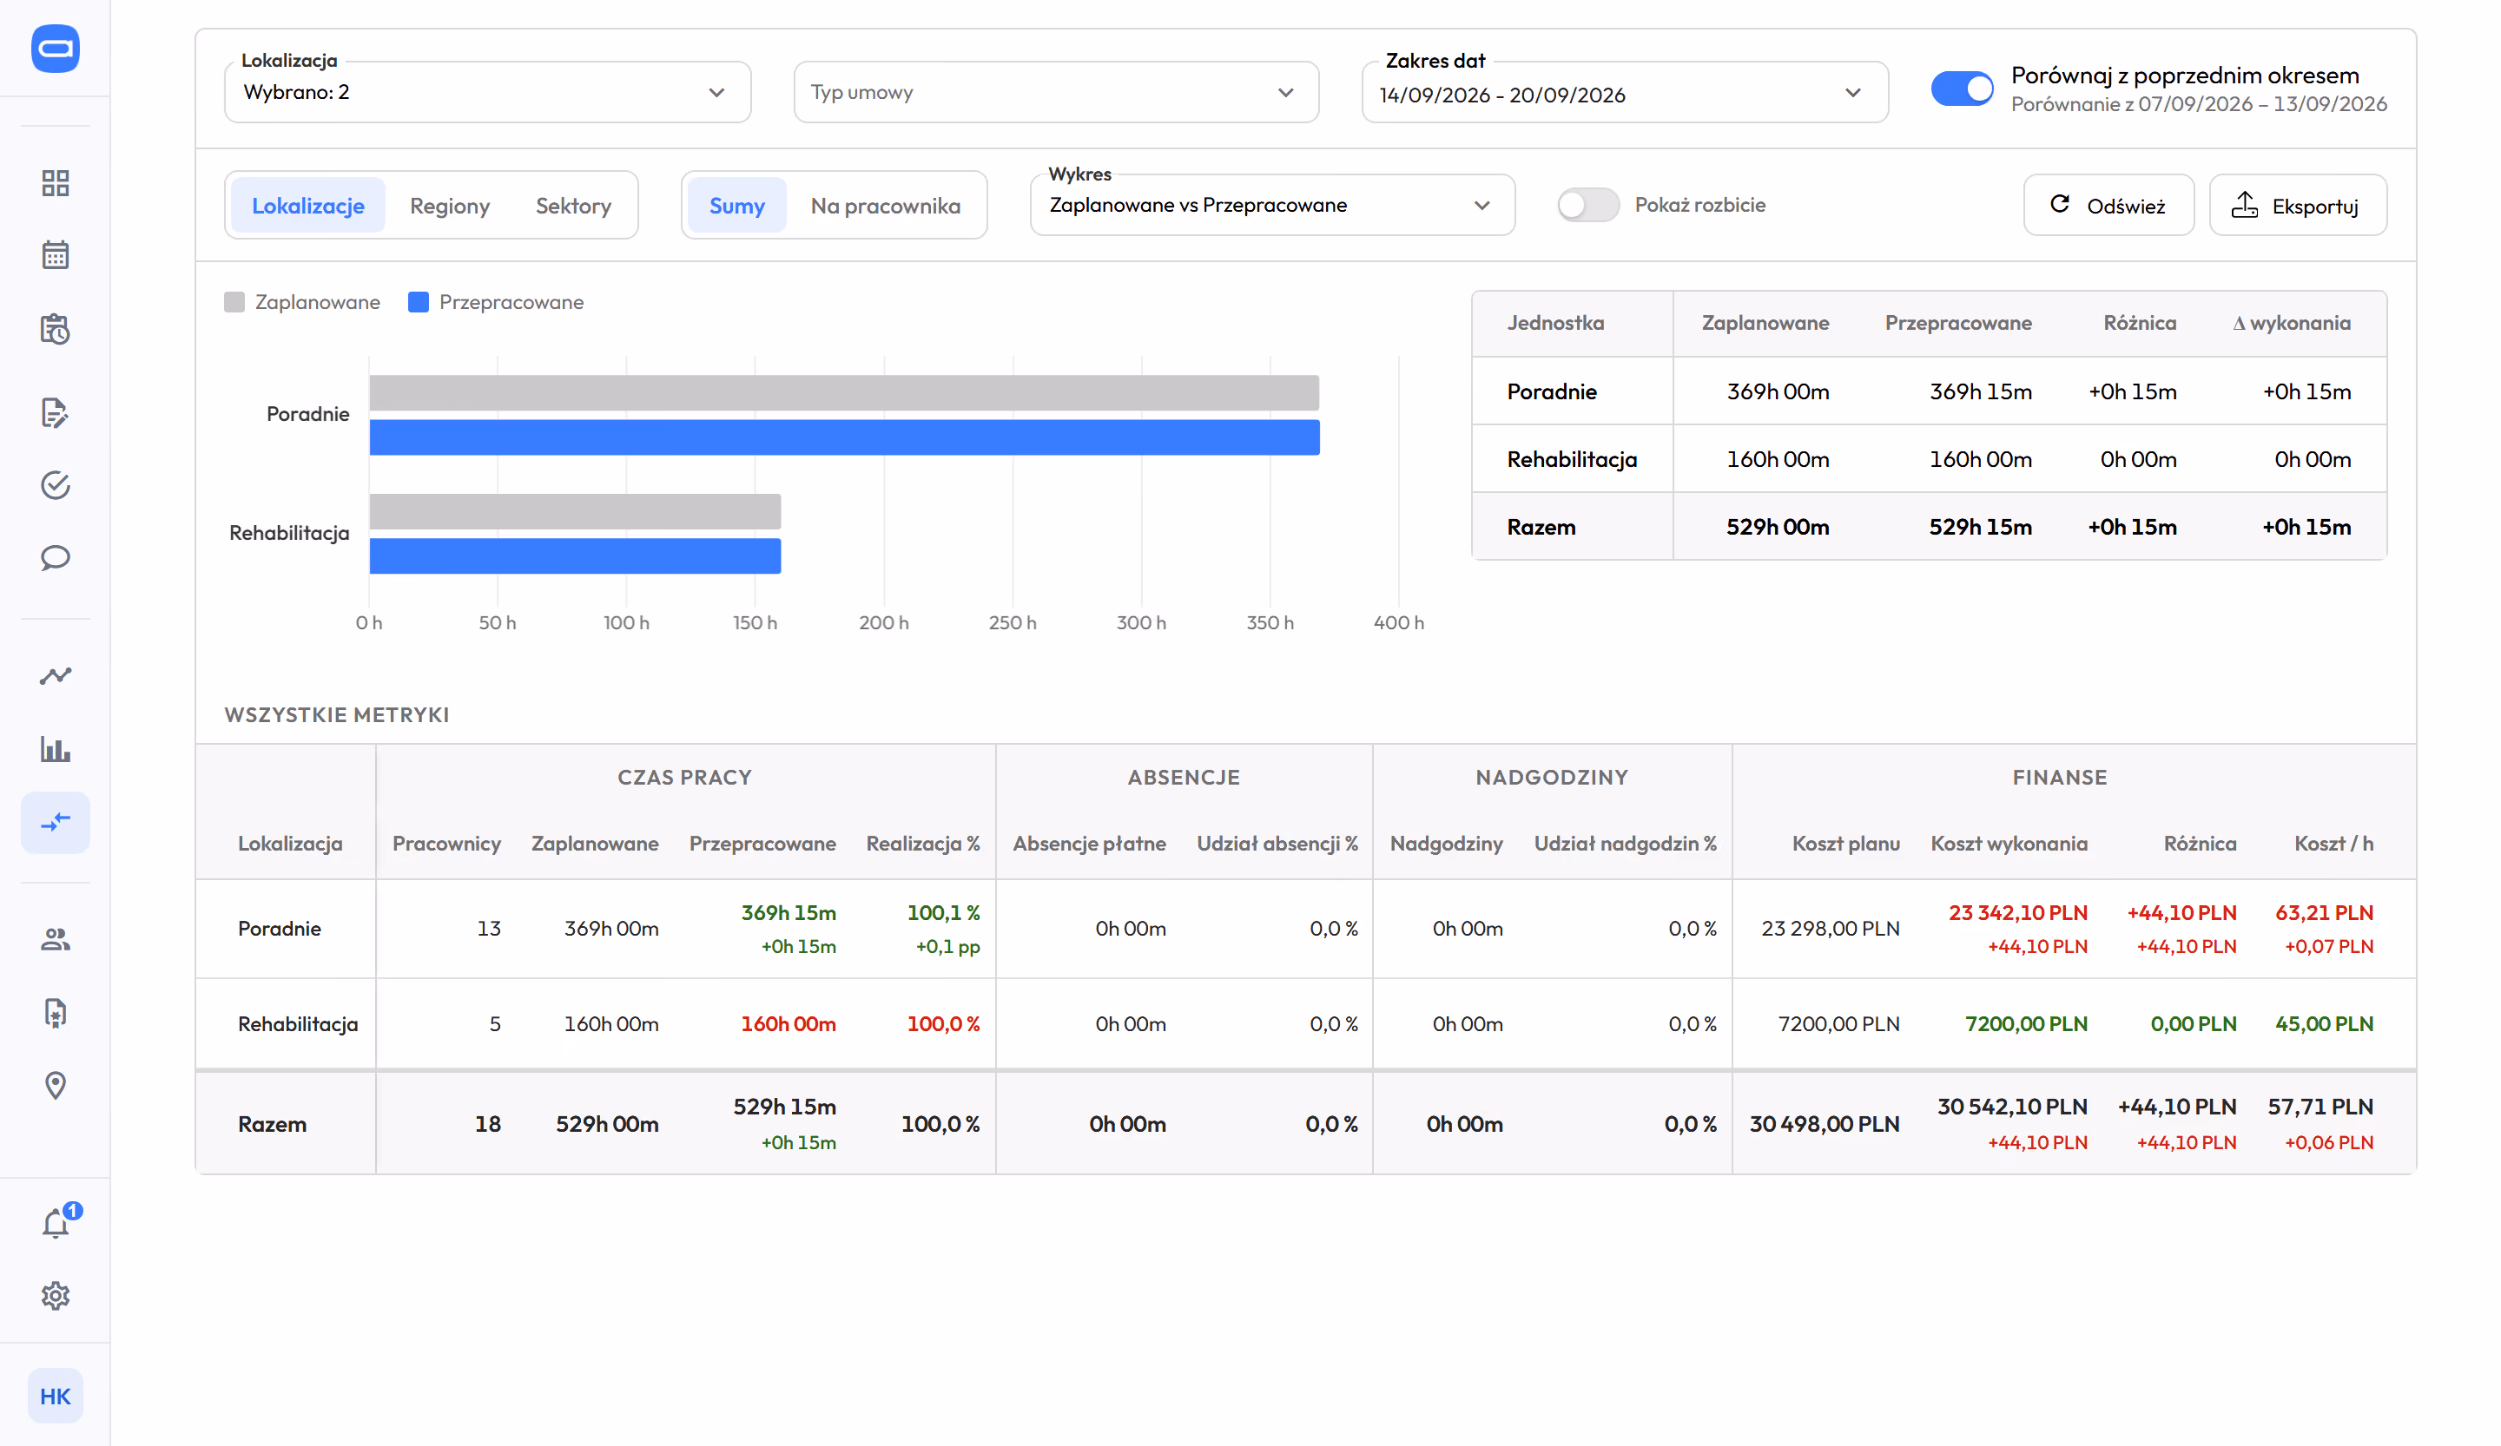Open the line trend analytics icon

click(56, 675)
